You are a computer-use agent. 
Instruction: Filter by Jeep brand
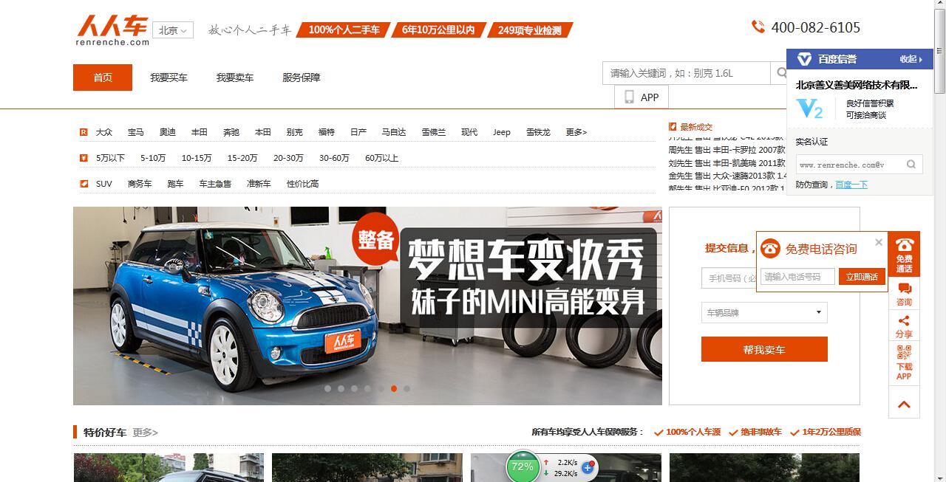(502, 132)
